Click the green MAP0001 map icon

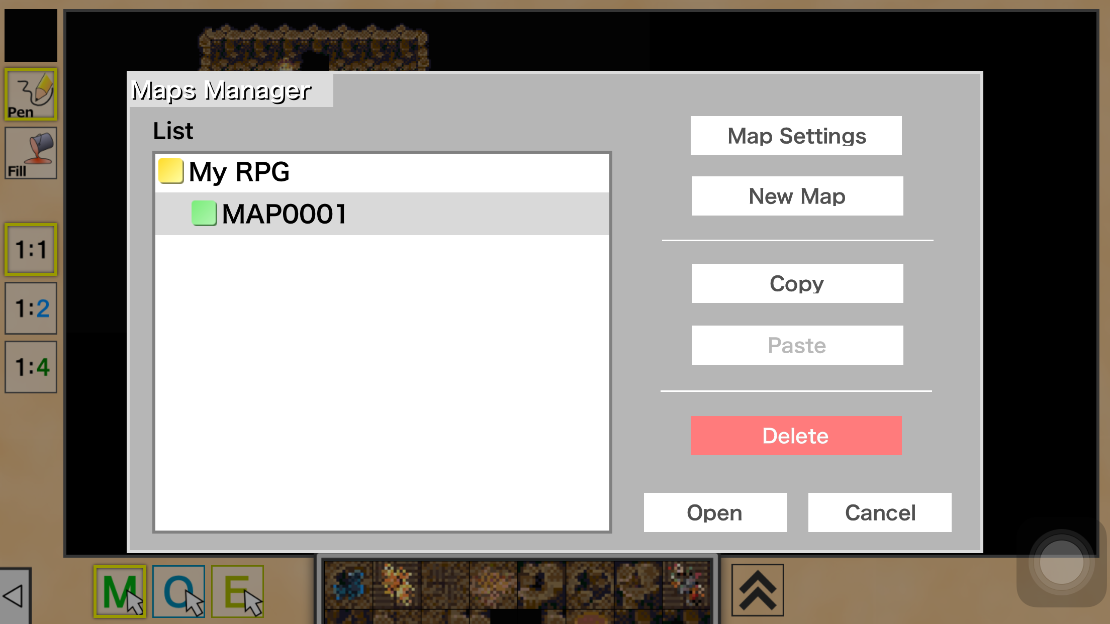204,214
